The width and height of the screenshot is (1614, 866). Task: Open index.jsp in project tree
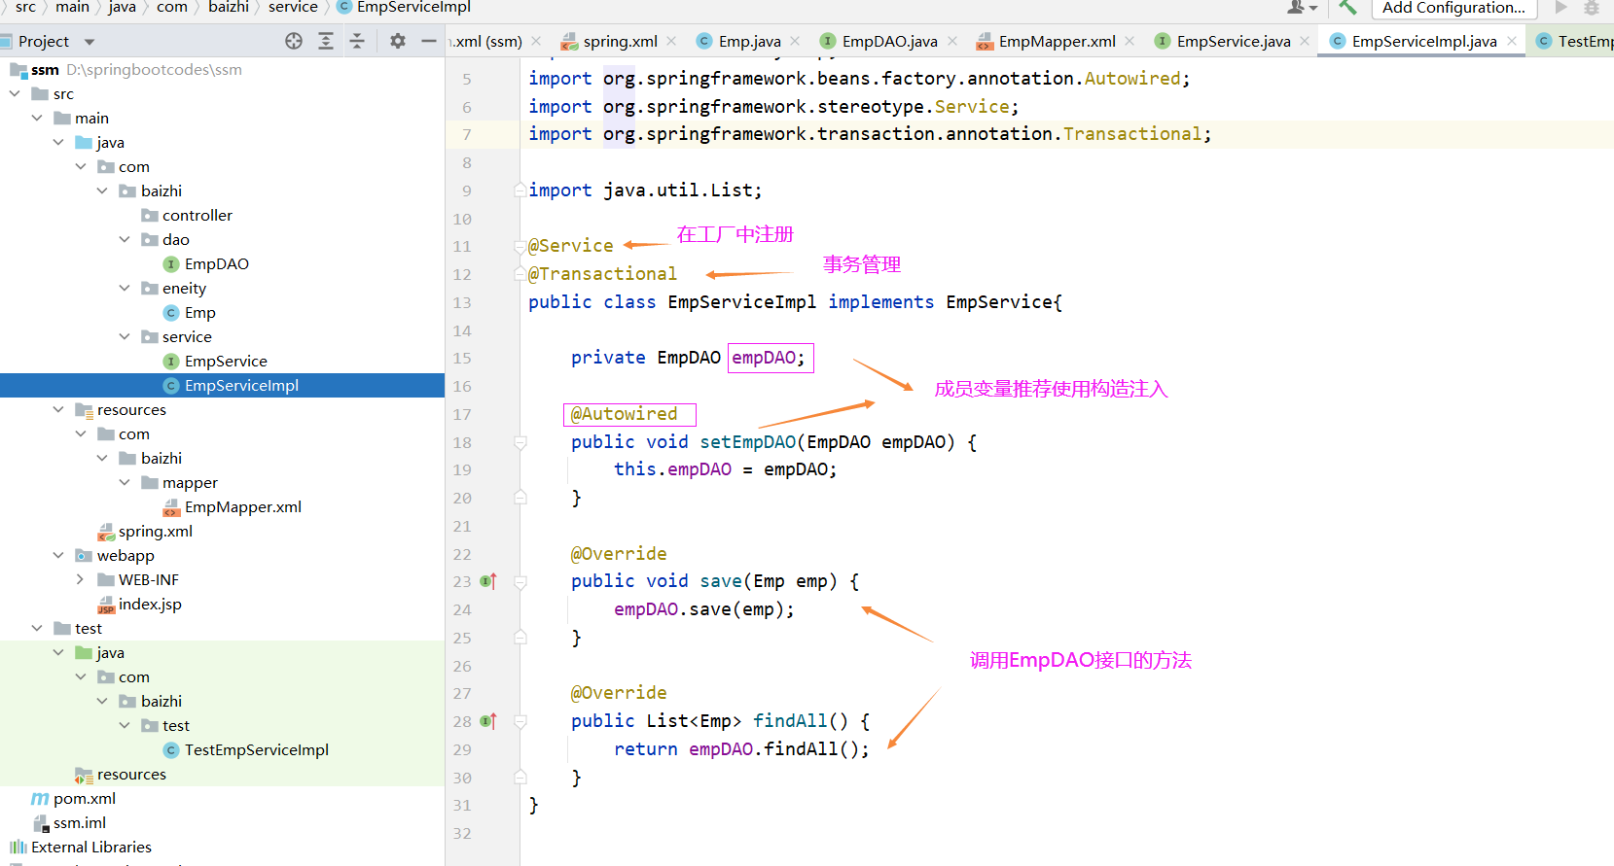click(149, 605)
